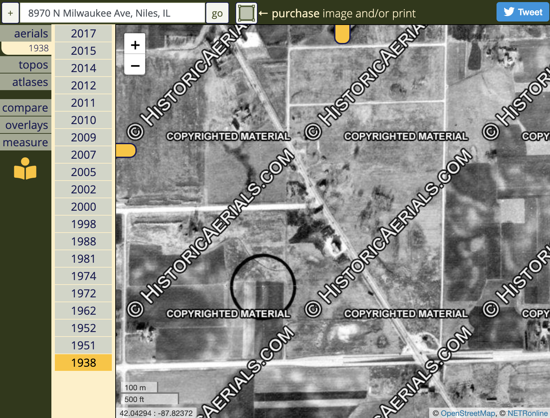The width and height of the screenshot is (550, 418).
Task: Click the address search input field
Action: [x=112, y=13]
